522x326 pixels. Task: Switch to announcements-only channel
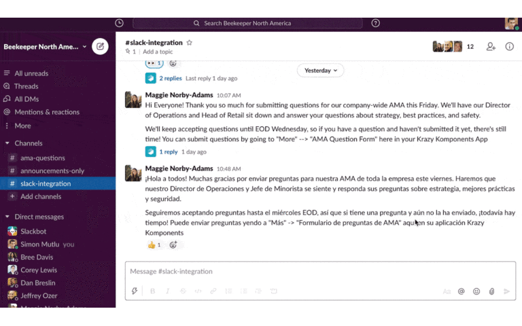(58, 170)
